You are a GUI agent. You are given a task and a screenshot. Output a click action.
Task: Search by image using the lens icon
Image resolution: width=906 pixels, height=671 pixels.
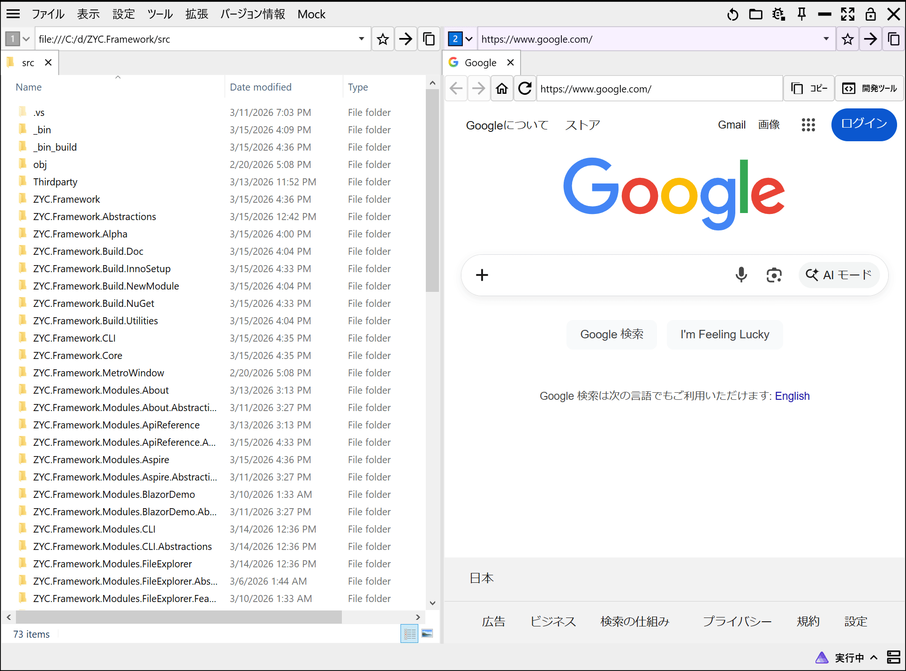pyautogui.click(x=773, y=275)
